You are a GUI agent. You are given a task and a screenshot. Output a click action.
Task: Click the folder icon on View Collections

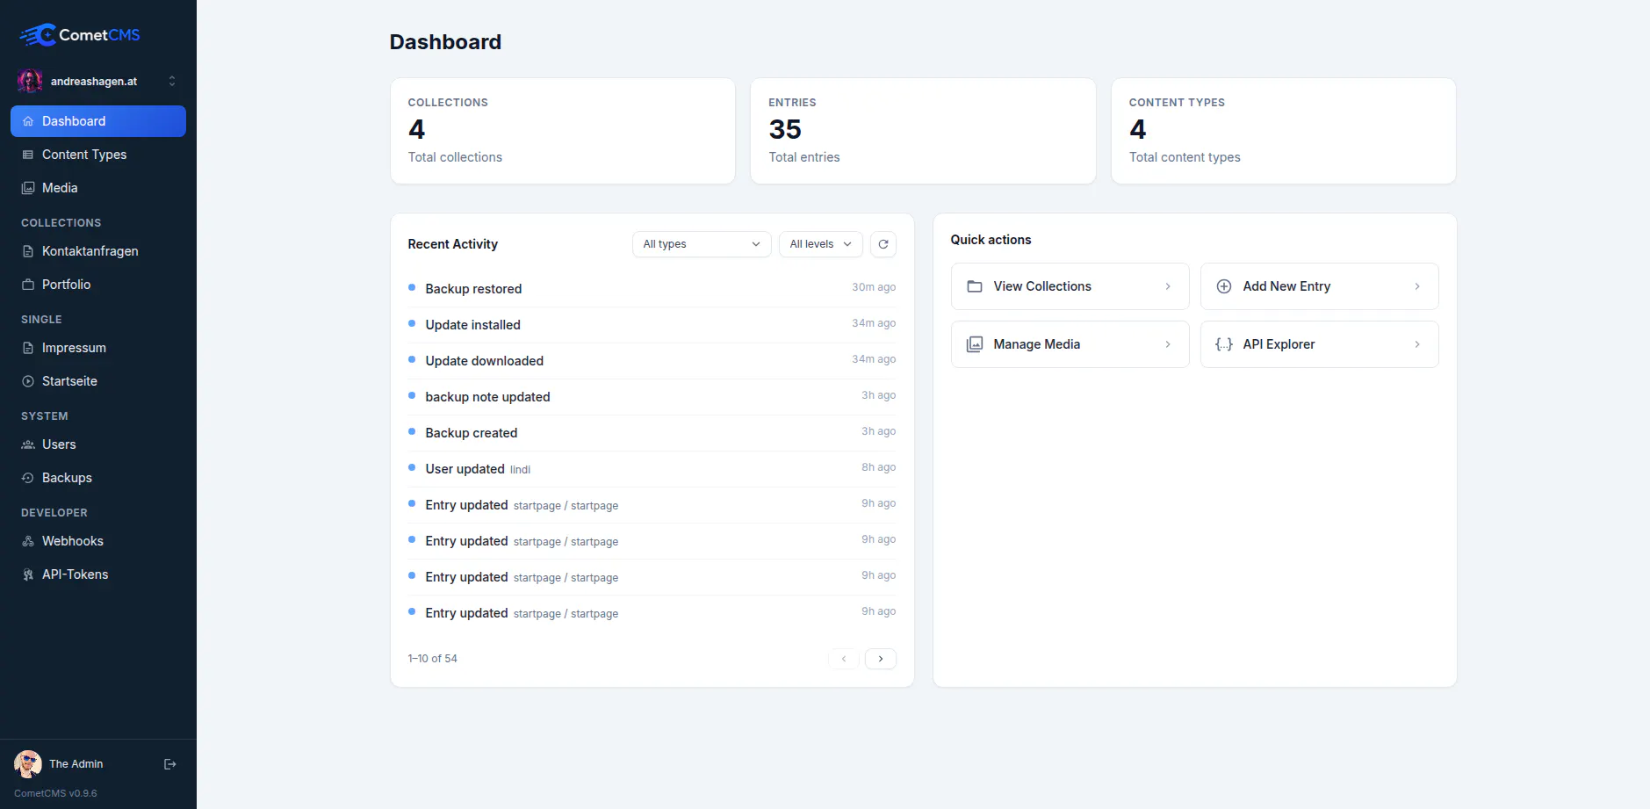[975, 286]
